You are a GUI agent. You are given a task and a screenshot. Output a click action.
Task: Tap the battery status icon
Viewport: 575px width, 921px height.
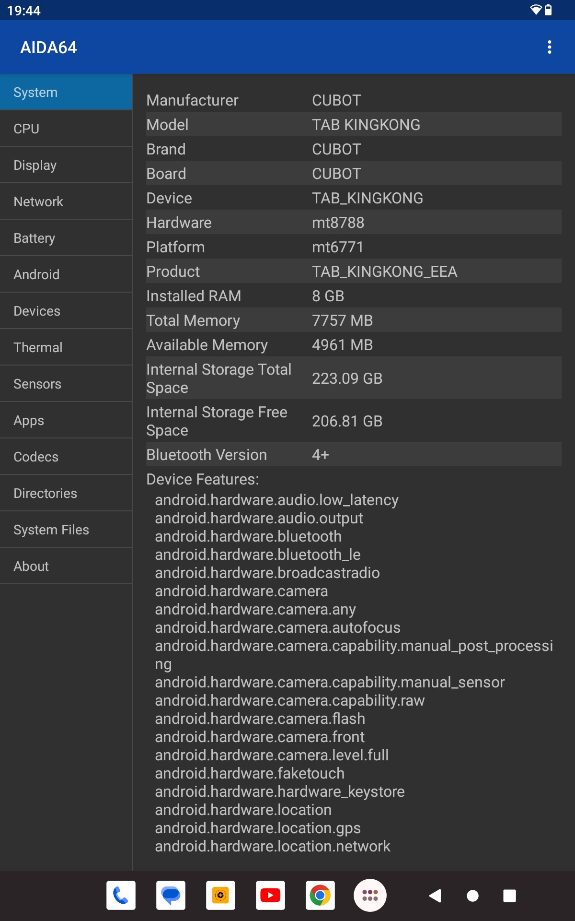click(x=548, y=10)
